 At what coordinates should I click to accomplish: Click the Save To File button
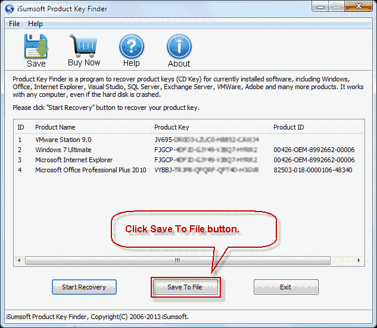185,287
